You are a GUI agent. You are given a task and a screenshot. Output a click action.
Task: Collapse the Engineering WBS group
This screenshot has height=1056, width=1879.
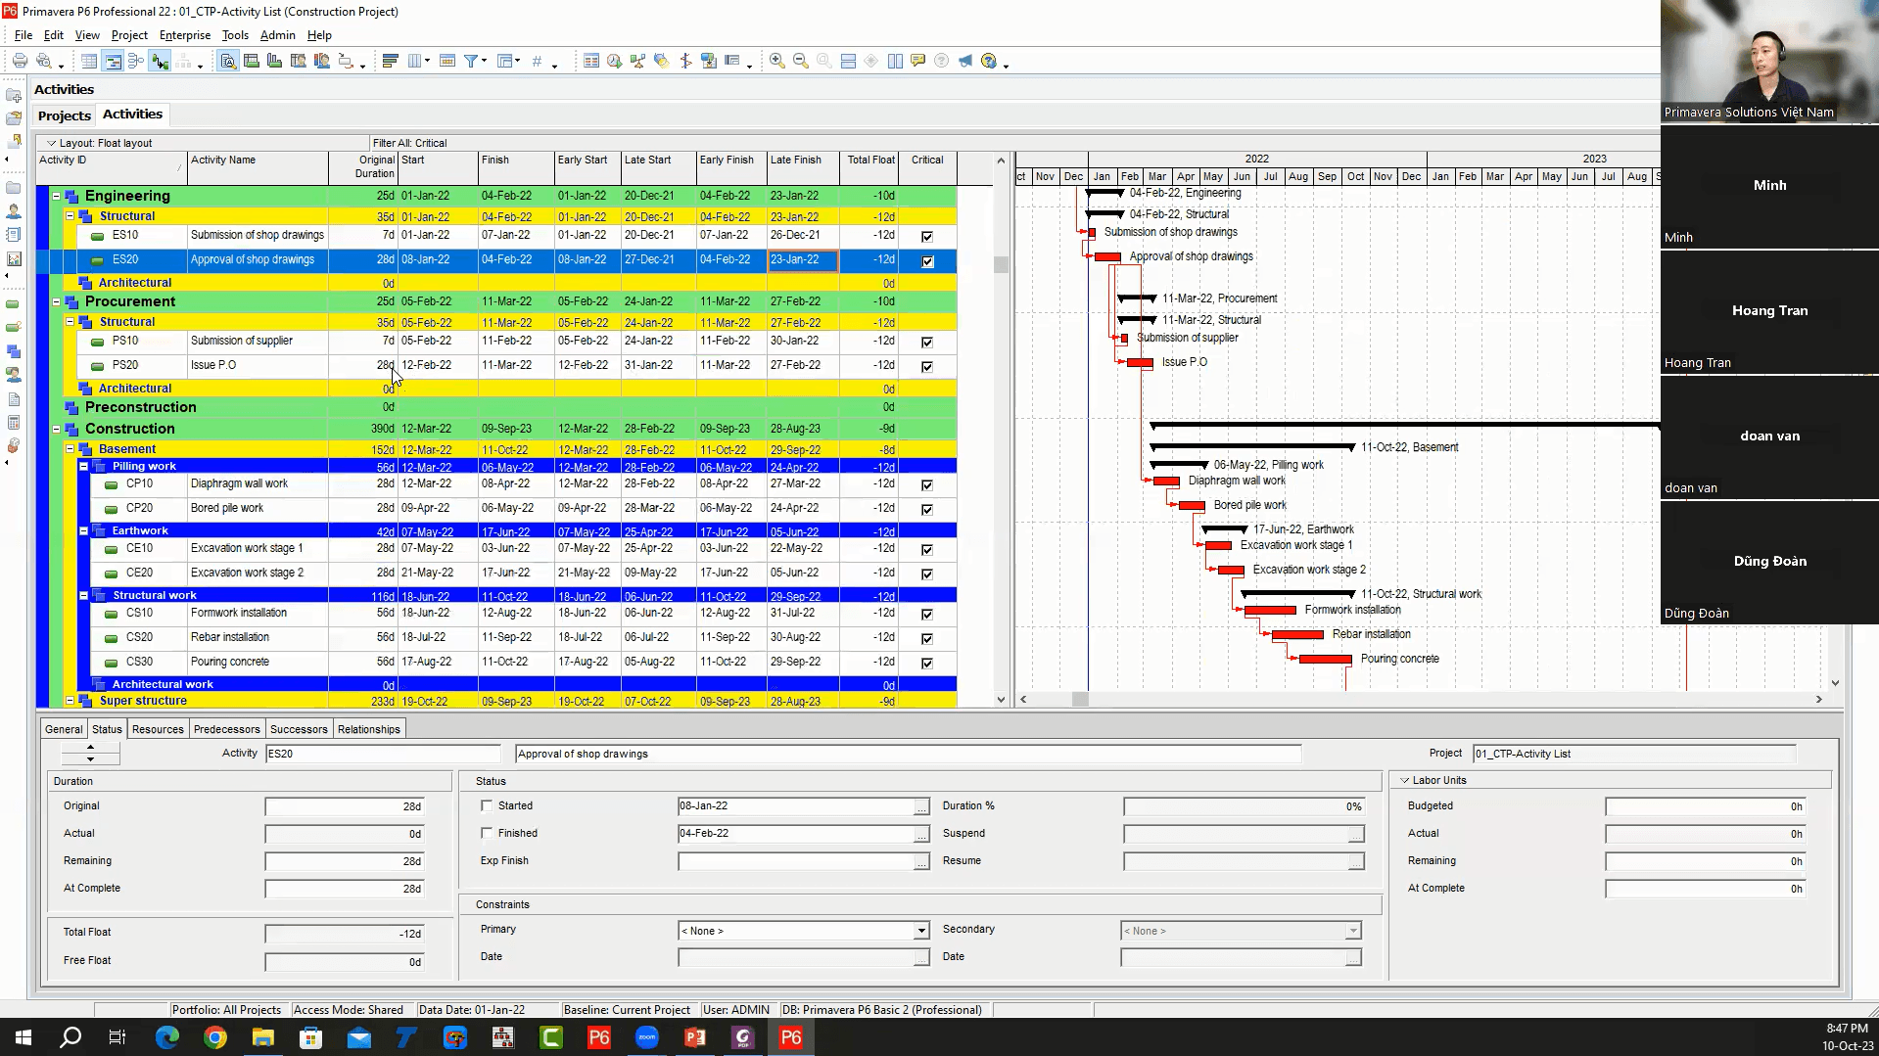56,196
